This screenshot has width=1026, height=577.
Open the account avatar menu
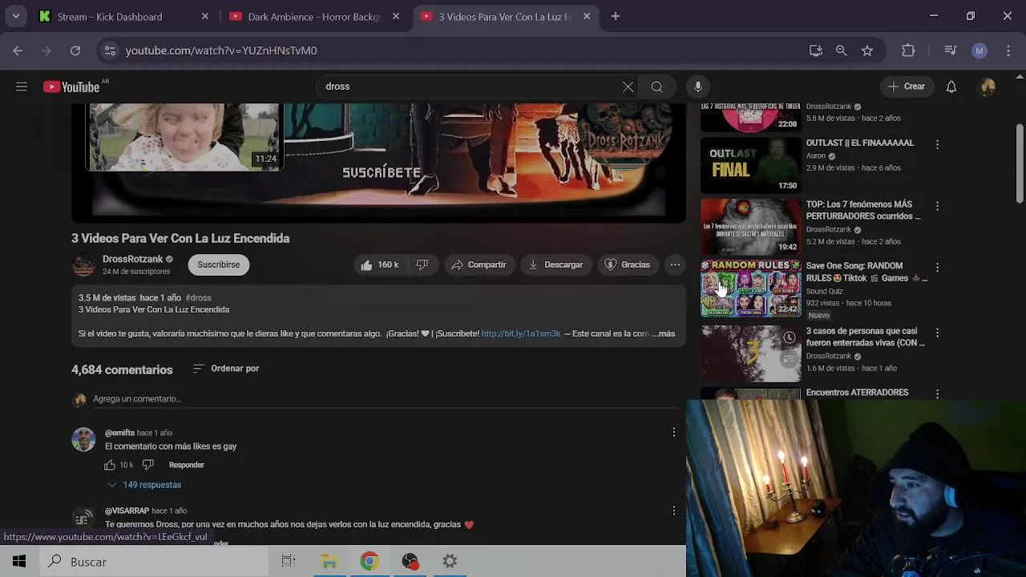point(988,87)
